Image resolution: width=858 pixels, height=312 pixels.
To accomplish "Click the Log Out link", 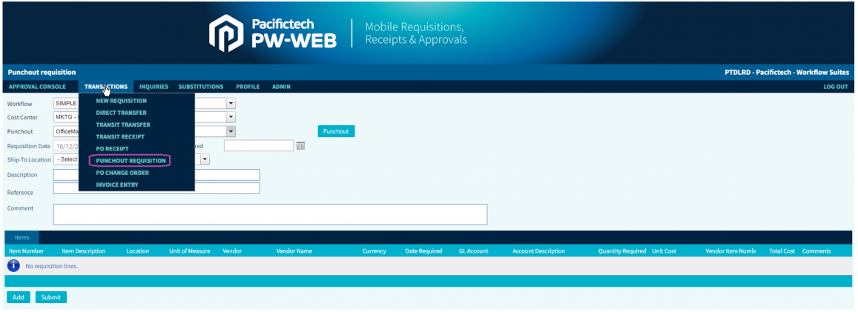I will click(x=836, y=87).
